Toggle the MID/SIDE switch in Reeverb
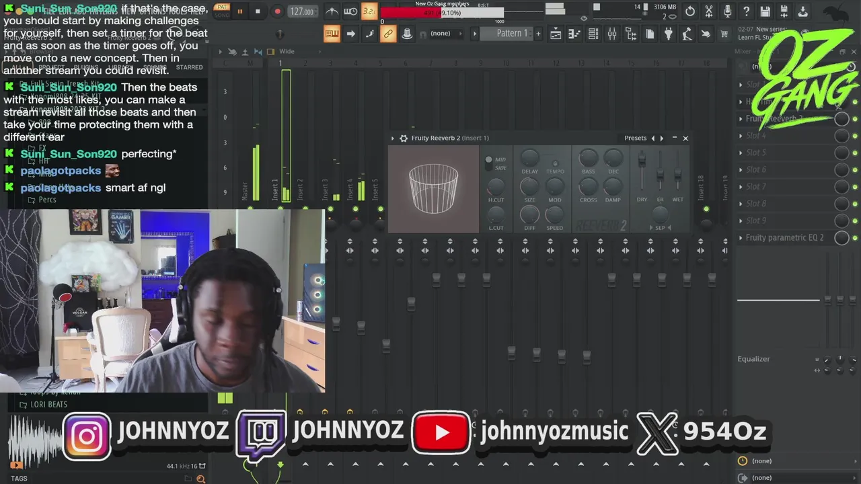 pyautogui.click(x=489, y=163)
